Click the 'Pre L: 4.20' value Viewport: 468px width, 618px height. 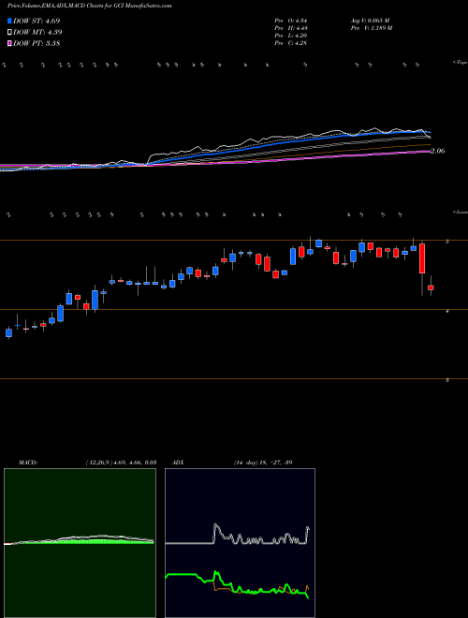coord(291,36)
